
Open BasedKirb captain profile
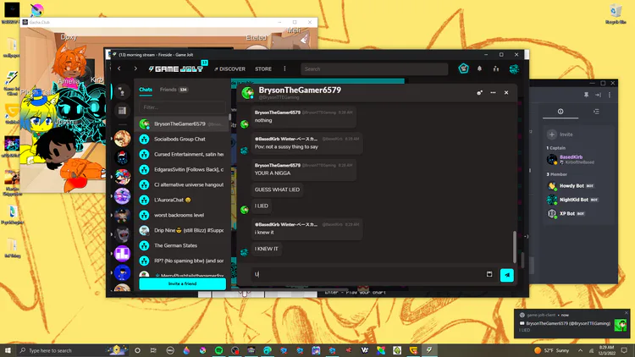(571, 160)
